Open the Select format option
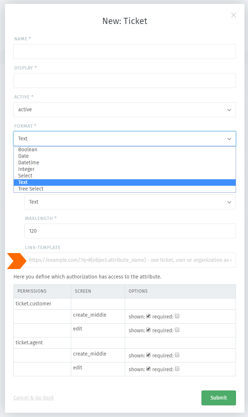This screenshot has height=417, width=248. click(25, 176)
